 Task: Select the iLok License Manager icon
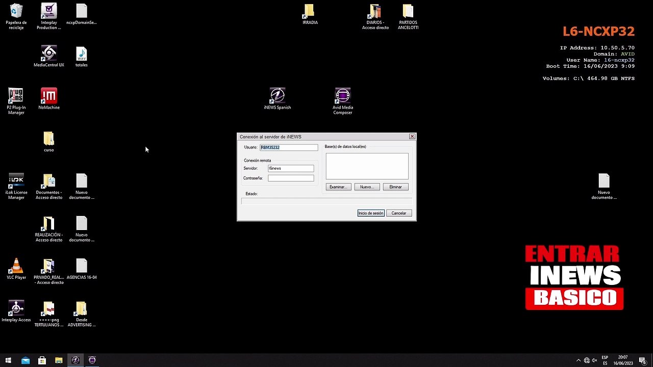[16, 186]
